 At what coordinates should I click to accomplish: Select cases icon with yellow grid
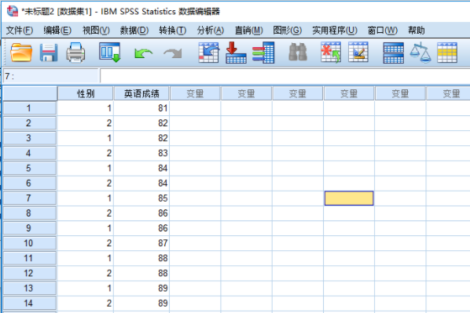coord(447,53)
